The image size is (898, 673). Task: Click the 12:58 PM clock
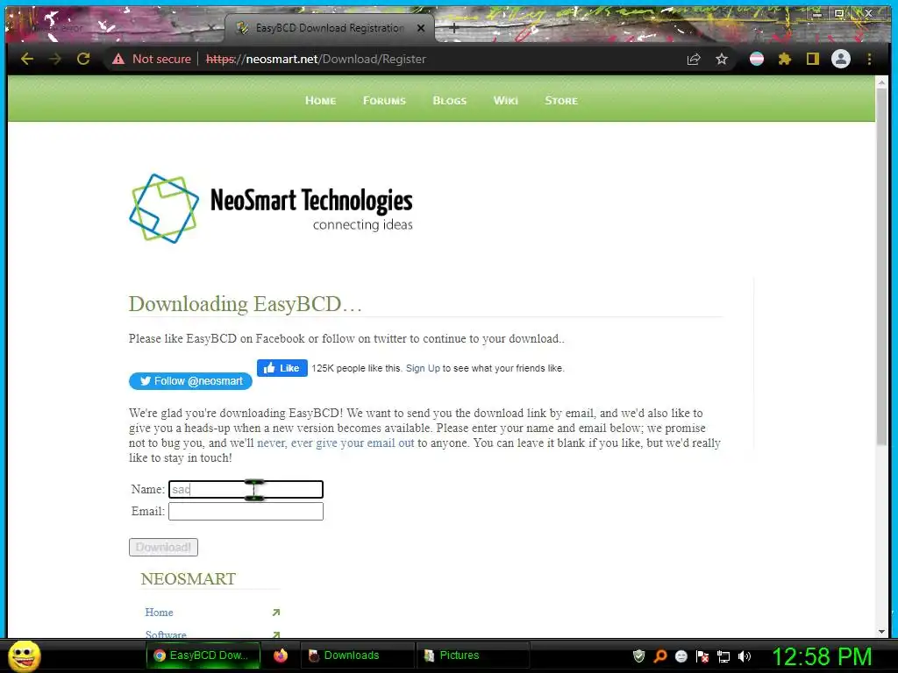[823, 655]
